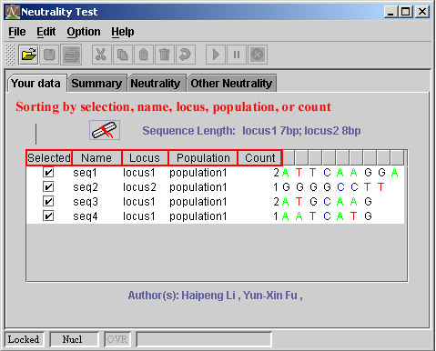Click the sequence scroll icon button
This screenshot has height=351, width=436.
coord(105,130)
